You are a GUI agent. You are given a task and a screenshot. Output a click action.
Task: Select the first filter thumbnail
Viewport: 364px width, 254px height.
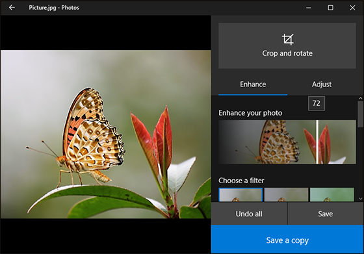pyautogui.click(x=240, y=195)
